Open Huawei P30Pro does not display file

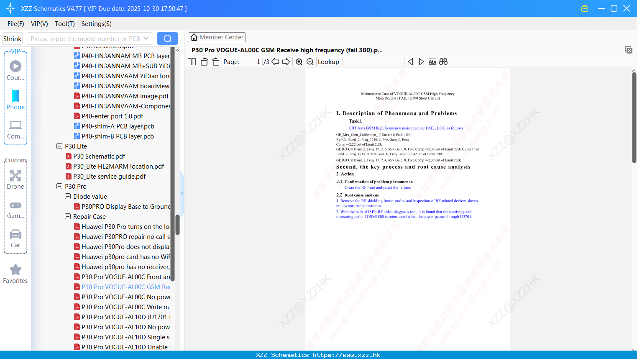click(x=122, y=246)
